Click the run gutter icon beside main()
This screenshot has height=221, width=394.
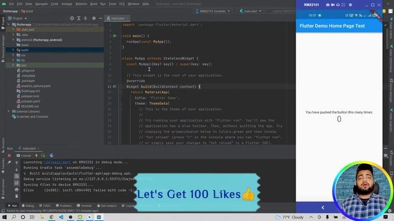click(x=115, y=36)
